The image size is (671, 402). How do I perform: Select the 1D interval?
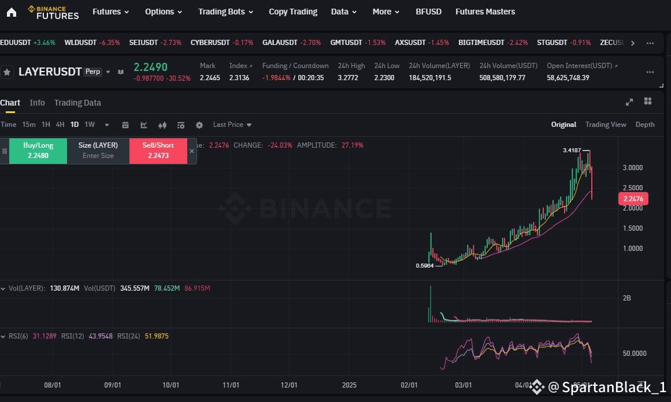tap(75, 125)
